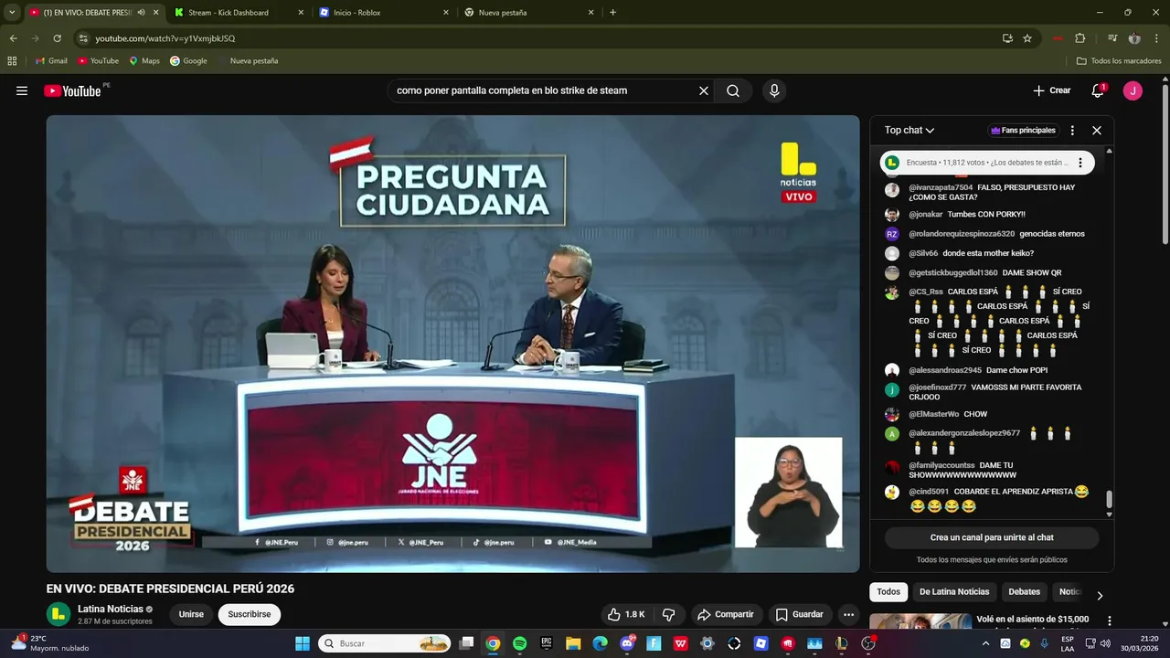Open the YouTube guide hamburger menu
This screenshot has width=1170, height=658.
22,90
